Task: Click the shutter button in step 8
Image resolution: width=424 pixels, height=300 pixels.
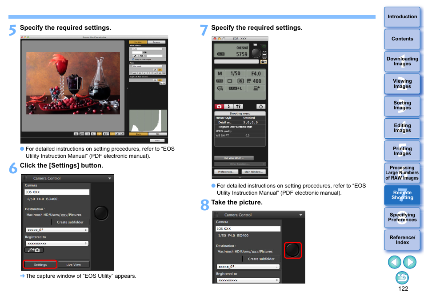Action: 292,250
